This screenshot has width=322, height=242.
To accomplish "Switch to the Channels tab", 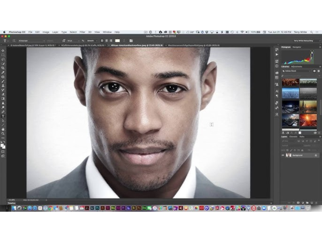I will point(293,137).
